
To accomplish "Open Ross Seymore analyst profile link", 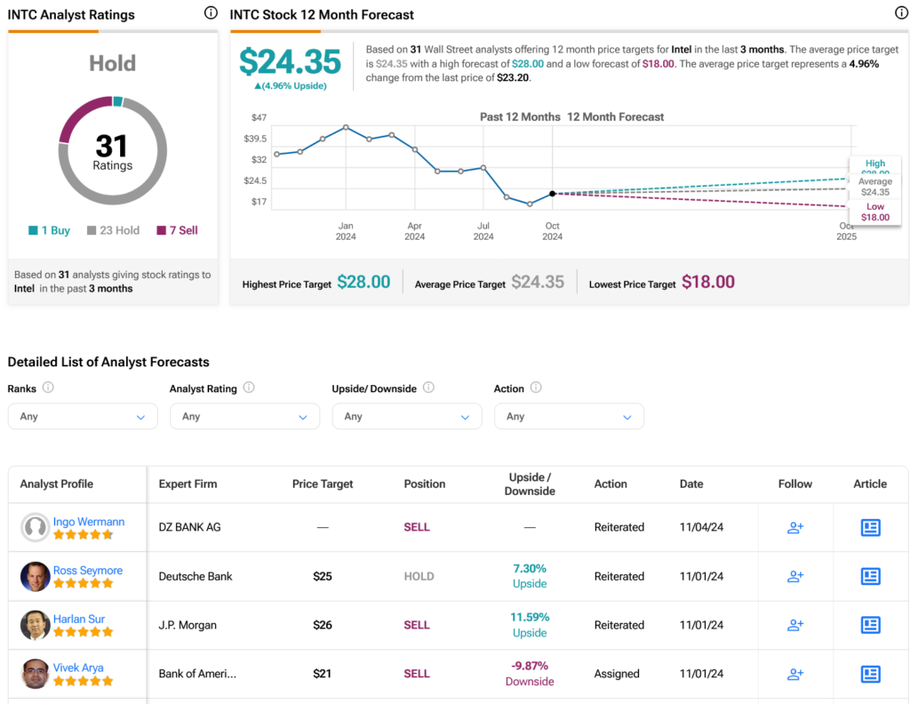I will pos(88,571).
